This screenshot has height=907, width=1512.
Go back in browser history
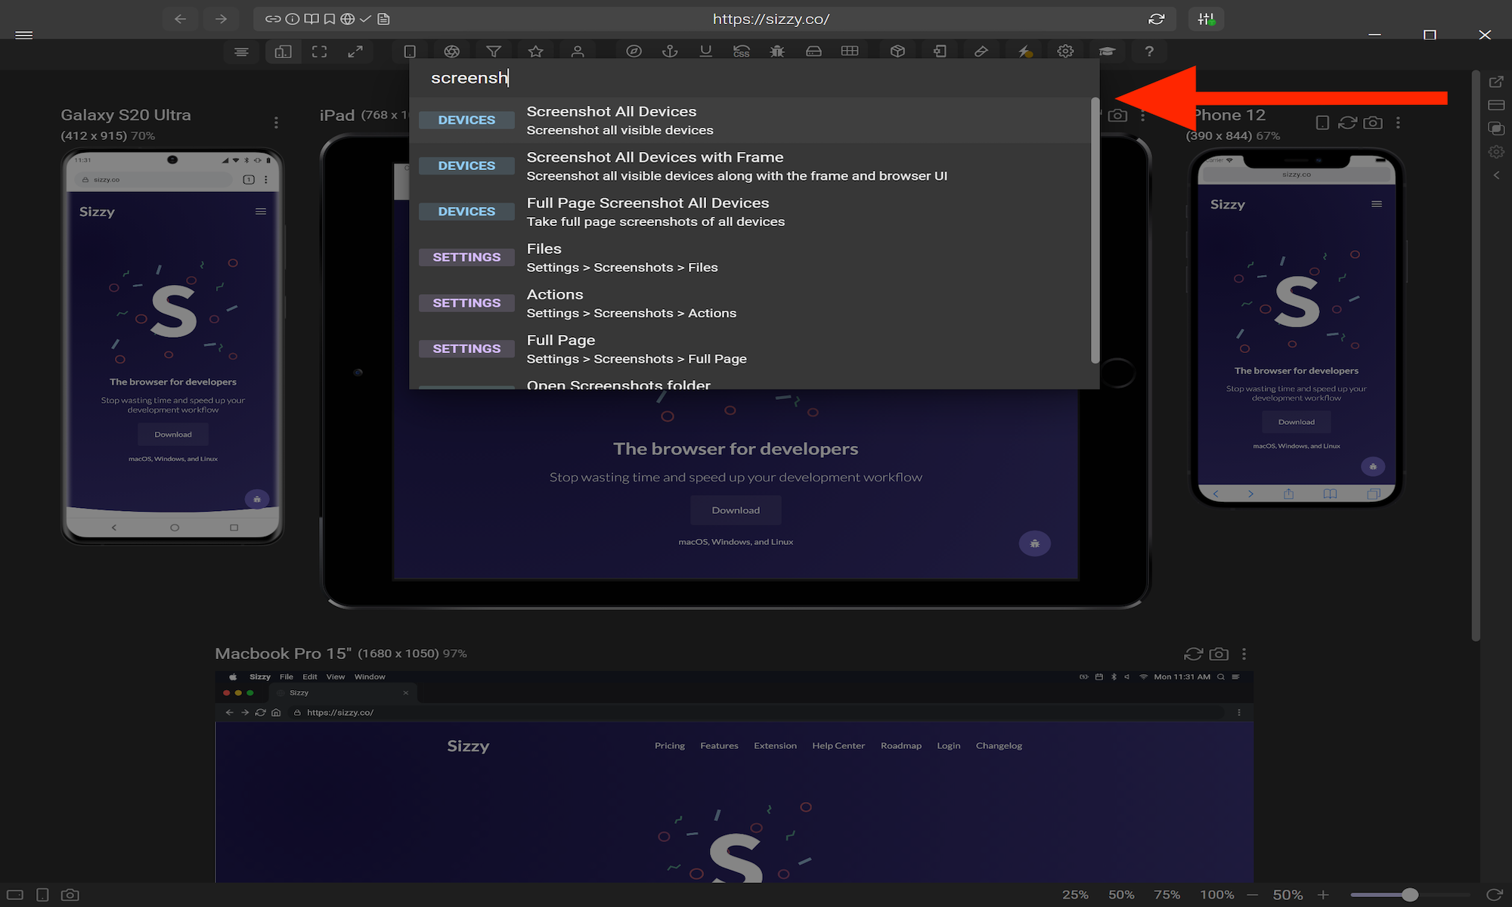(180, 19)
